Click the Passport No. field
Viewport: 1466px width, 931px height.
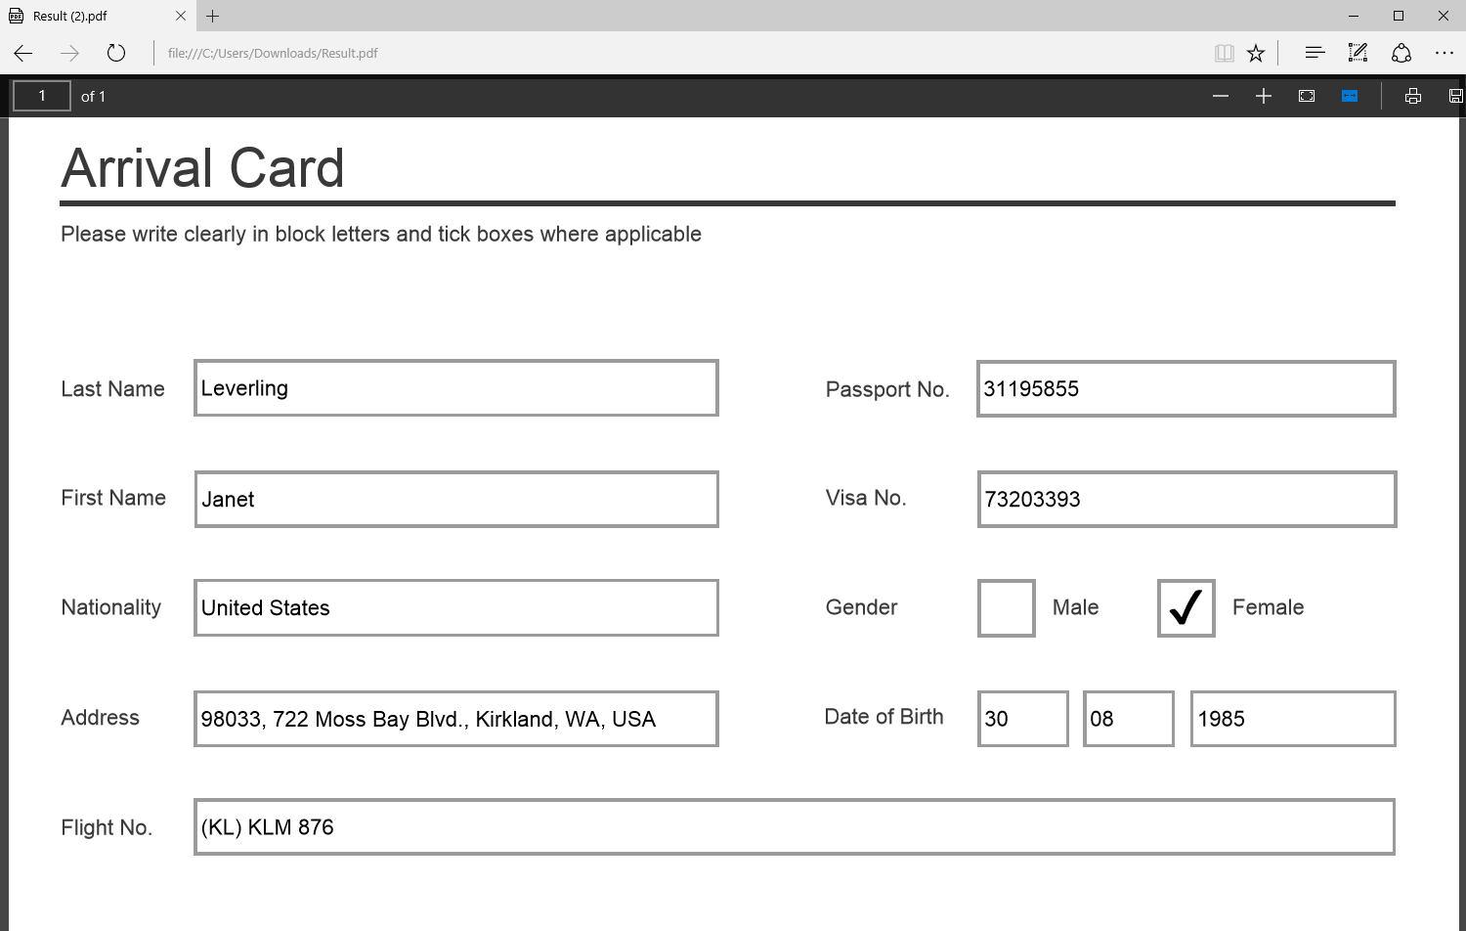coord(1186,388)
